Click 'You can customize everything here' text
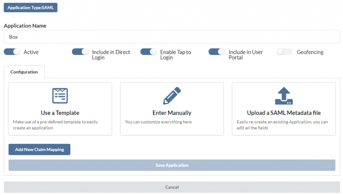This screenshot has height=195, width=343. click(x=158, y=122)
